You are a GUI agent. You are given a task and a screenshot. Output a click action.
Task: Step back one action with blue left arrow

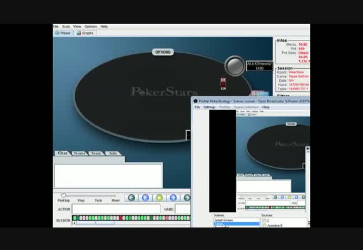pos(145,197)
